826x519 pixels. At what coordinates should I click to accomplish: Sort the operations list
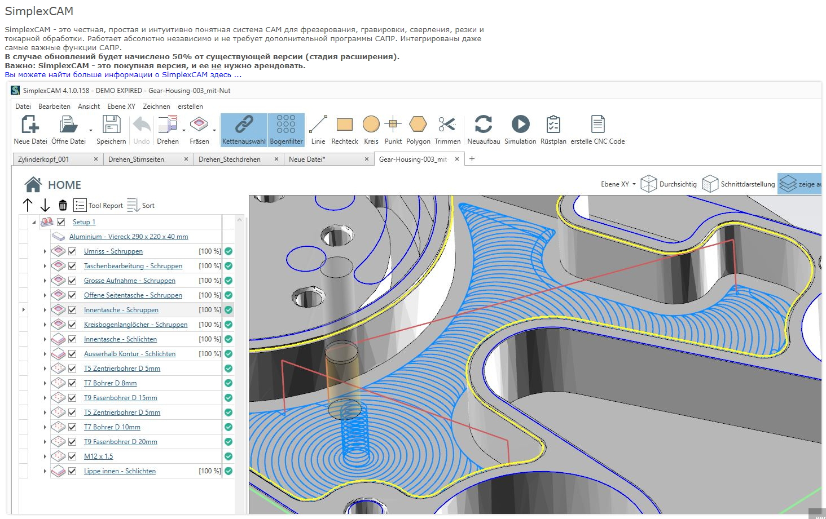point(141,205)
